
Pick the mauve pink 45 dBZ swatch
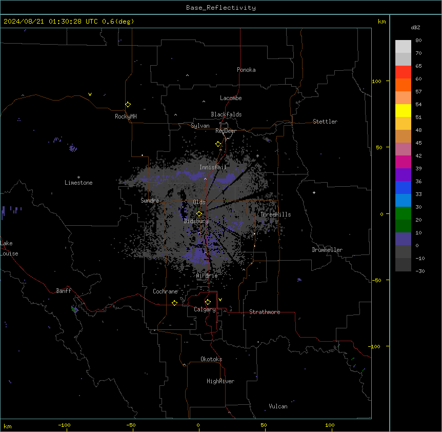pos(403,149)
